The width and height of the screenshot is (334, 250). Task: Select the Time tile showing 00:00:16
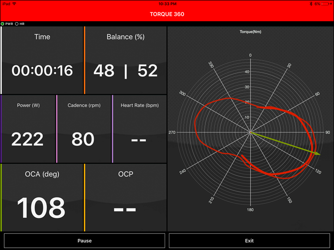coord(42,60)
